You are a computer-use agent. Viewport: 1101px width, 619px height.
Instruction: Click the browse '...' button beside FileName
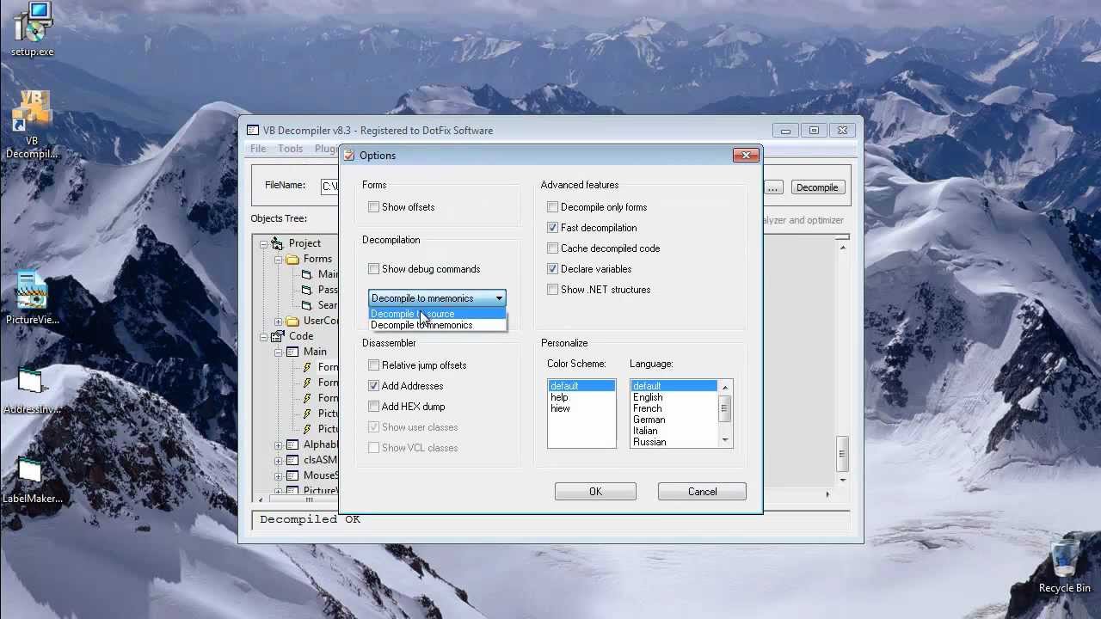pyautogui.click(x=773, y=187)
